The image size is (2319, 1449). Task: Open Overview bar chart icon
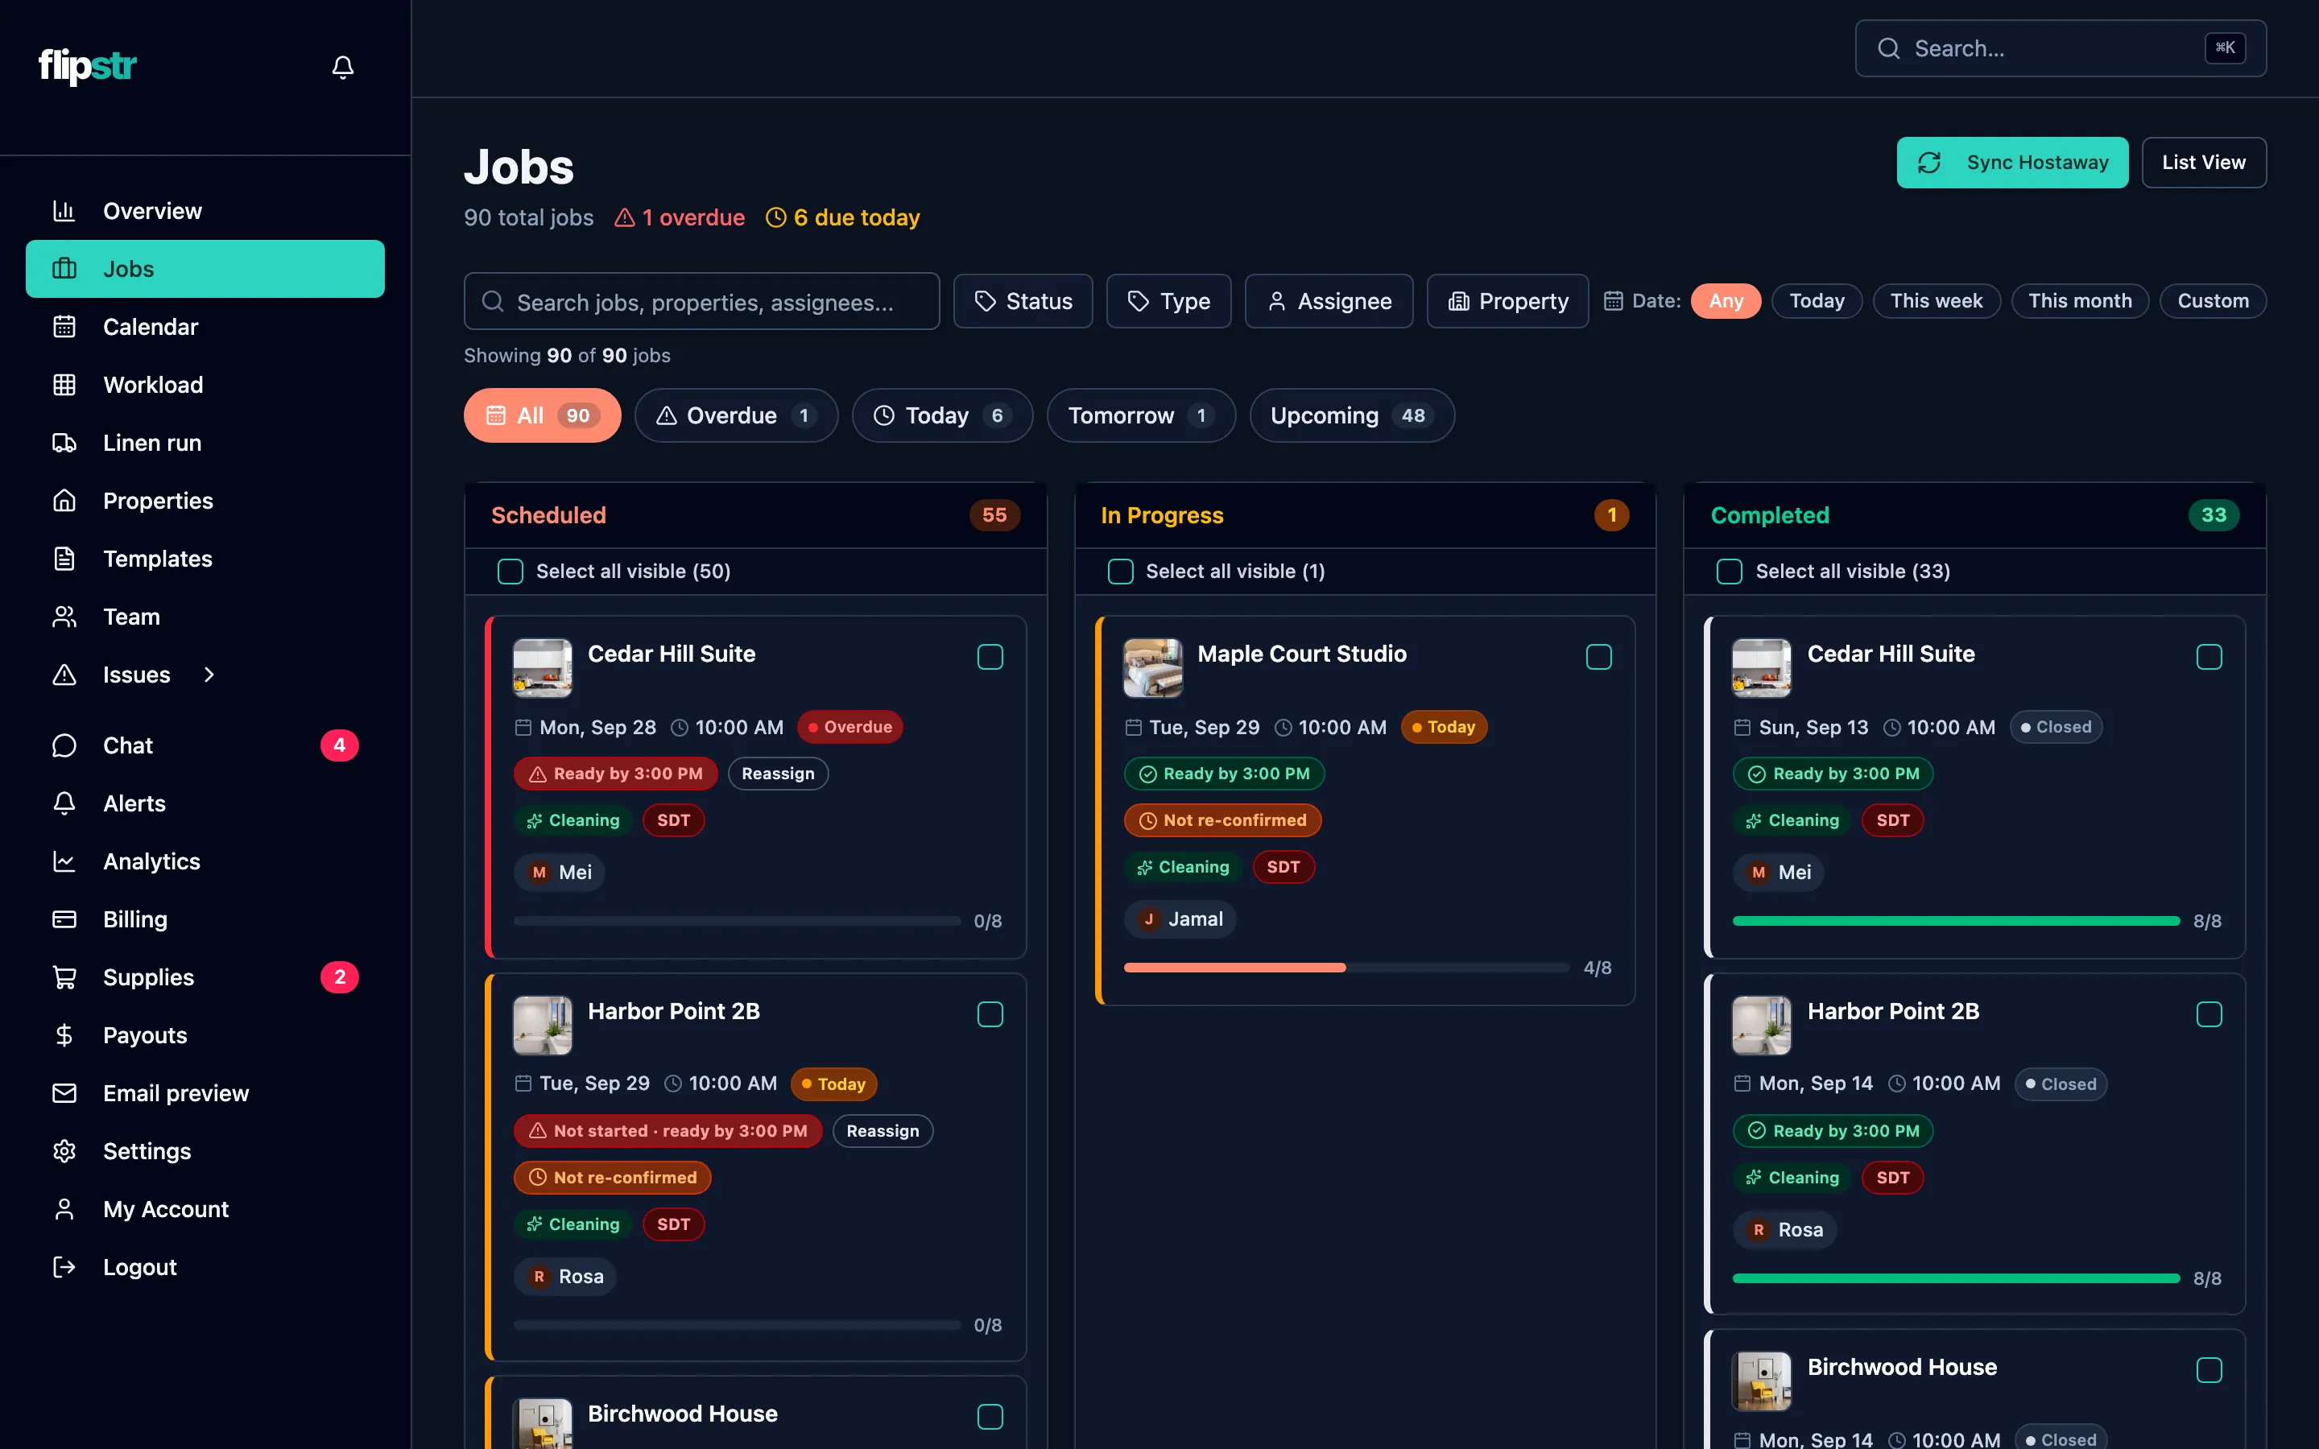64,211
